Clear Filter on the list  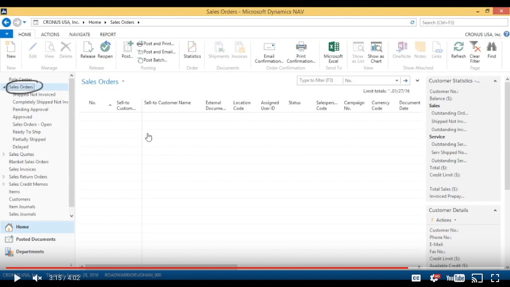[x=475, y=53]
